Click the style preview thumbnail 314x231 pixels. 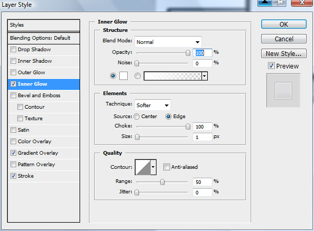click(x=283, y=90)
